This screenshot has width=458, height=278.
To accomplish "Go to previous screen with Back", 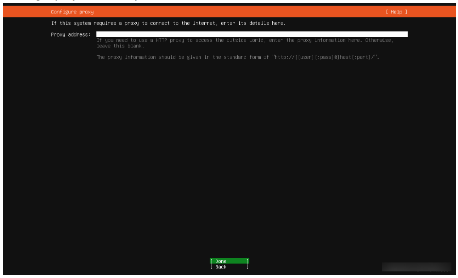I will point(229,267).
